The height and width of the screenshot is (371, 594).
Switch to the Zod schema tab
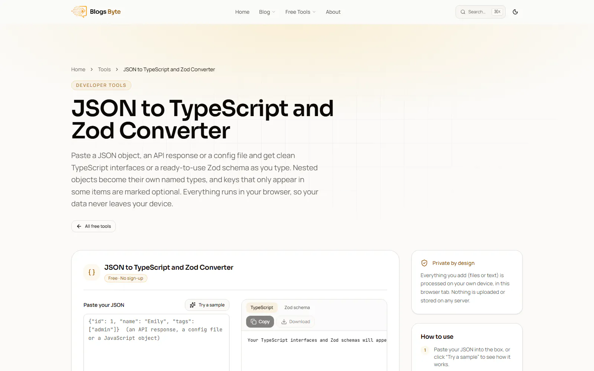(297, 308)
